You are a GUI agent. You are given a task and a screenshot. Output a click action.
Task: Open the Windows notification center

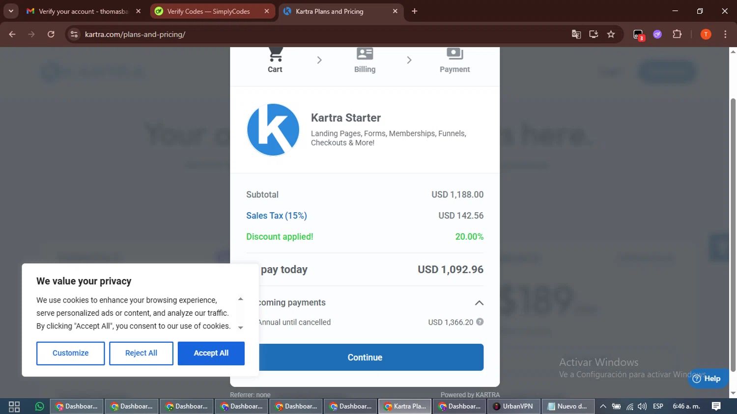coord(716,407)
